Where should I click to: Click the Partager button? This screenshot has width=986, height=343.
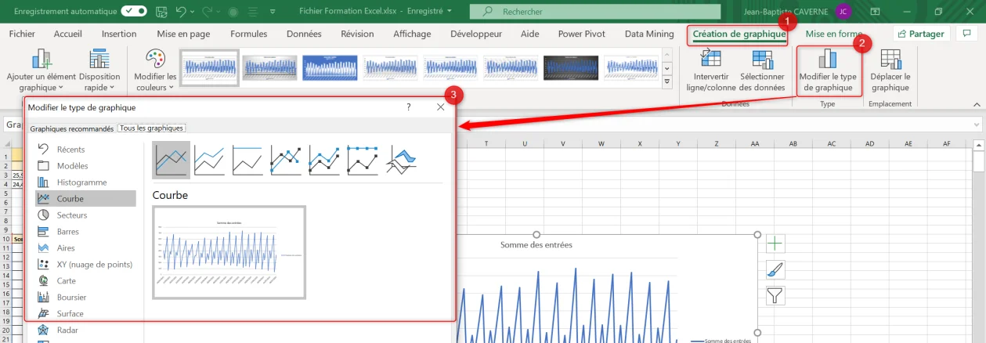point(922,34)
